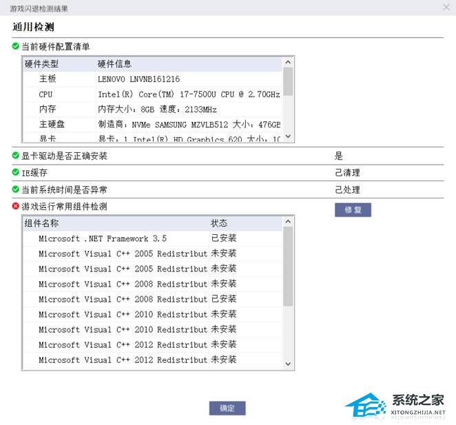The image size is (456, 425).
Task: Click hardware list scroll up arrow
Action: (x=288, y=62)
